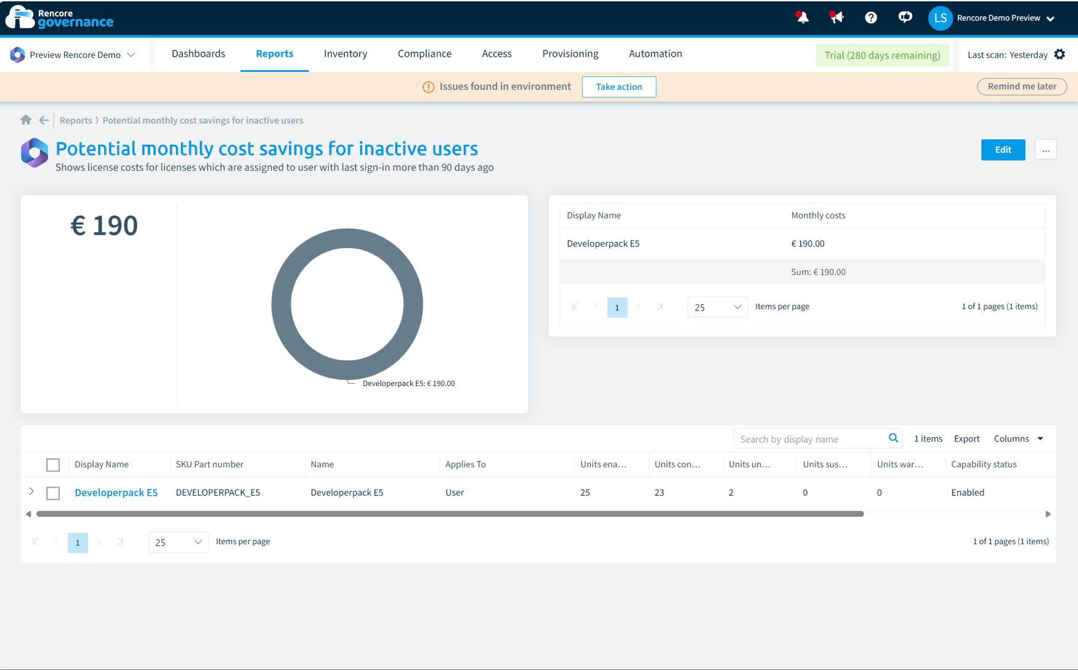
Task: Click the search by display name field
Action: 807,438
